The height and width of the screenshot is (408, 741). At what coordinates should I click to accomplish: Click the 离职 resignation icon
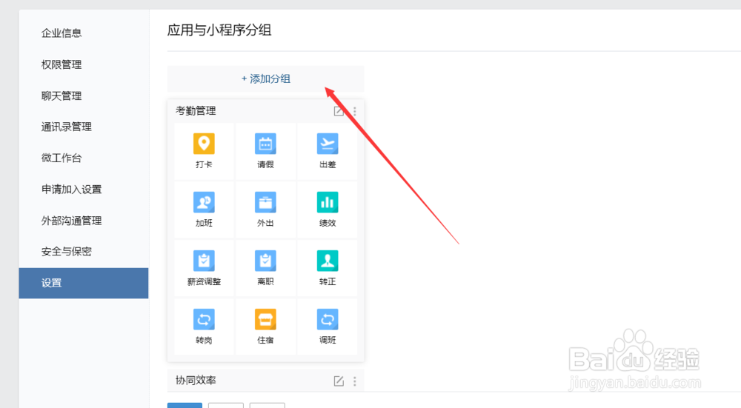tap(265, 261)
